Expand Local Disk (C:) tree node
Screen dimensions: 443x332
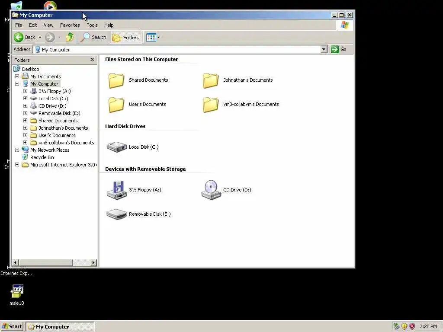pyautogui.click(x=25, y=99)
